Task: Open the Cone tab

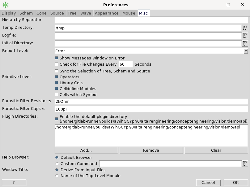Action: (41, 13)
